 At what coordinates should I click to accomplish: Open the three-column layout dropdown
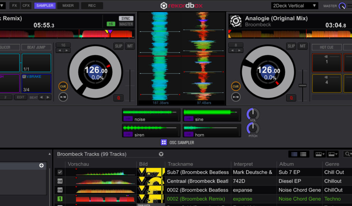click(x=320, y=154)
